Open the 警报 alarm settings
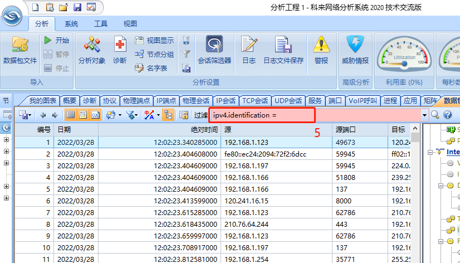This screenshot has height=263, width=460. [x=321, y=50]
